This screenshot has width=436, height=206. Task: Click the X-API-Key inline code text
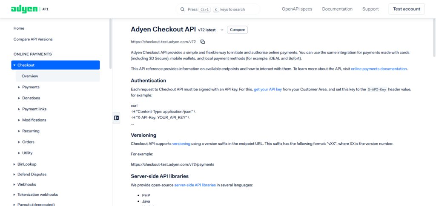377,90
